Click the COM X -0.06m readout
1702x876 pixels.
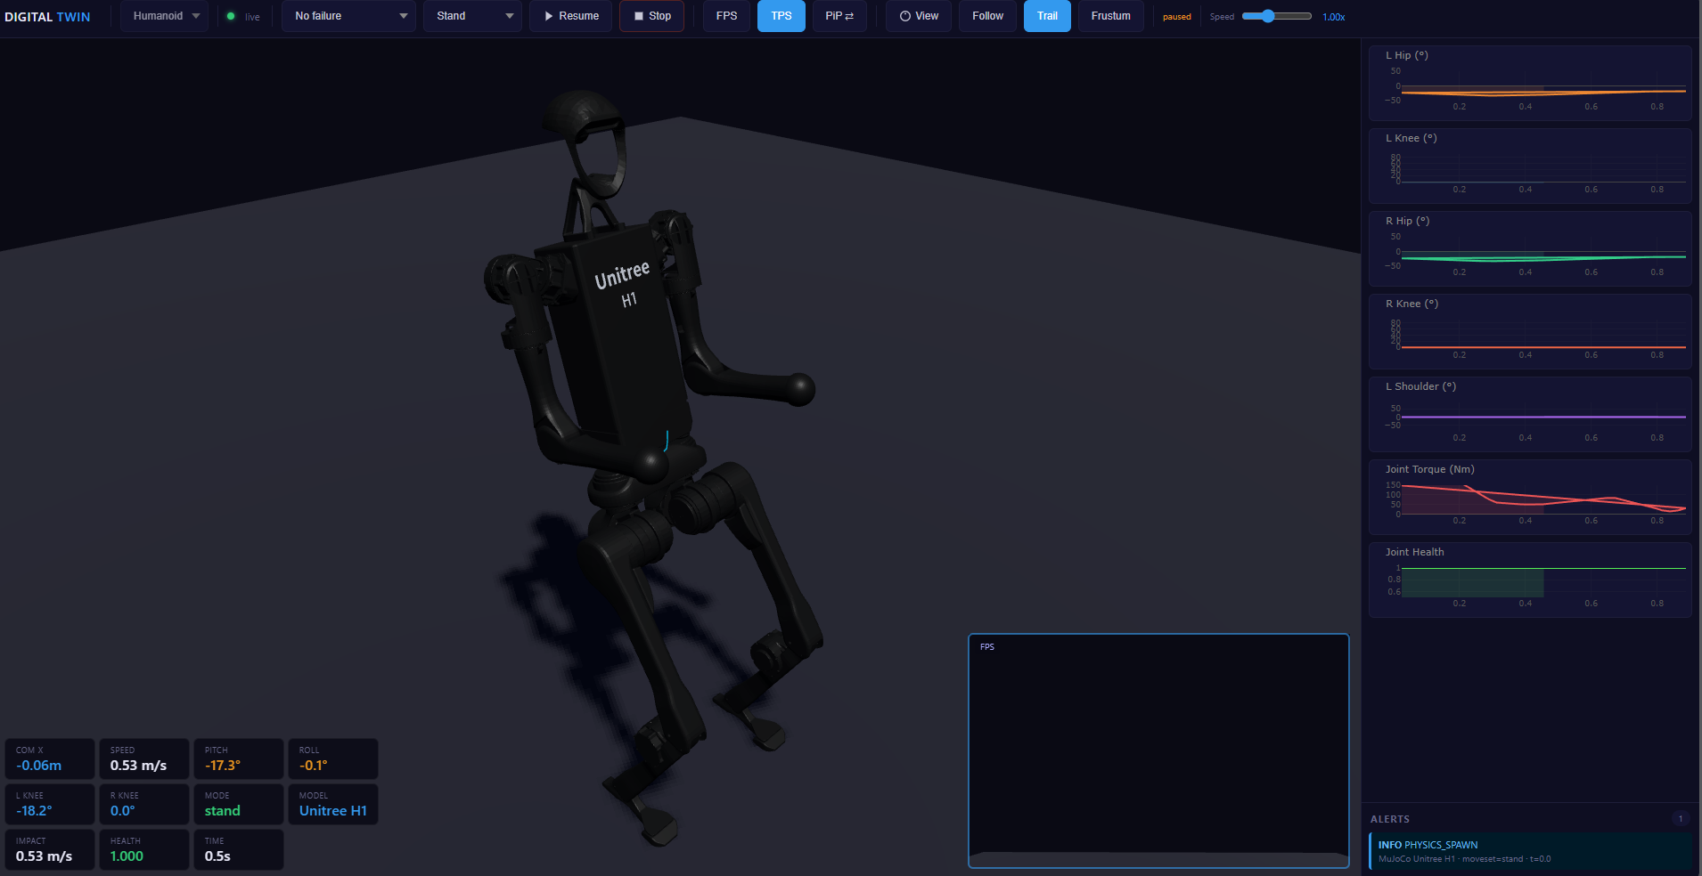click(x=50, y=758)
